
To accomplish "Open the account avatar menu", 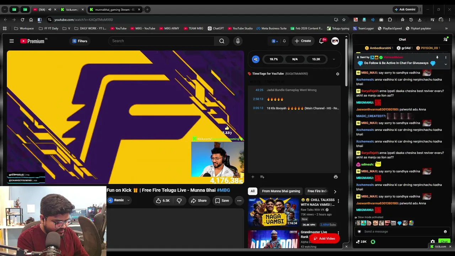I will pyautogui.click(x=335, y=41).
